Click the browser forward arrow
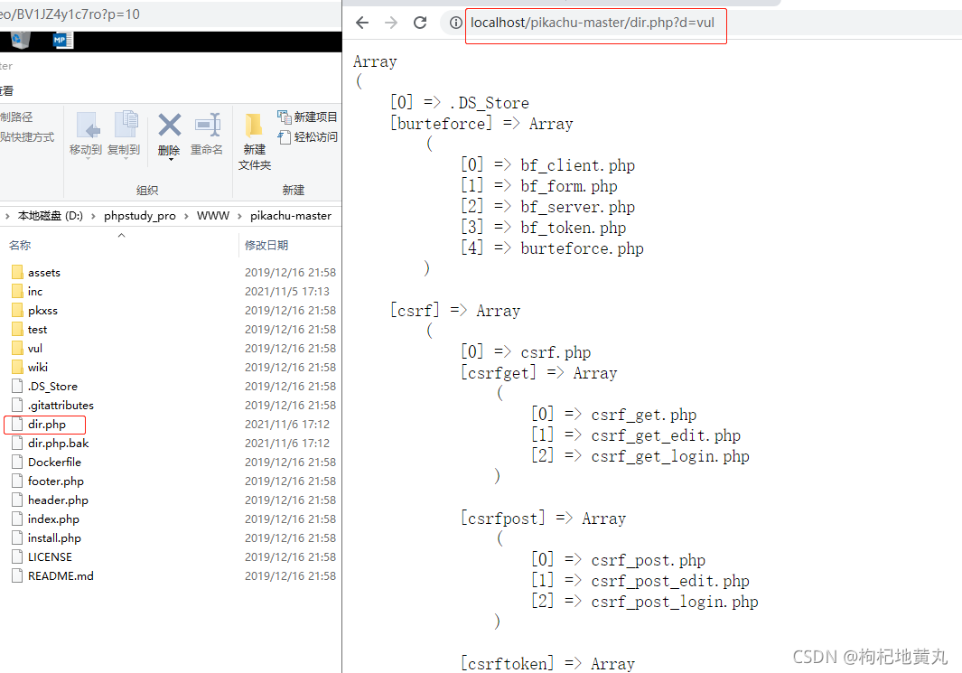Viewport: 962px width, 673px height. (391, 23)
